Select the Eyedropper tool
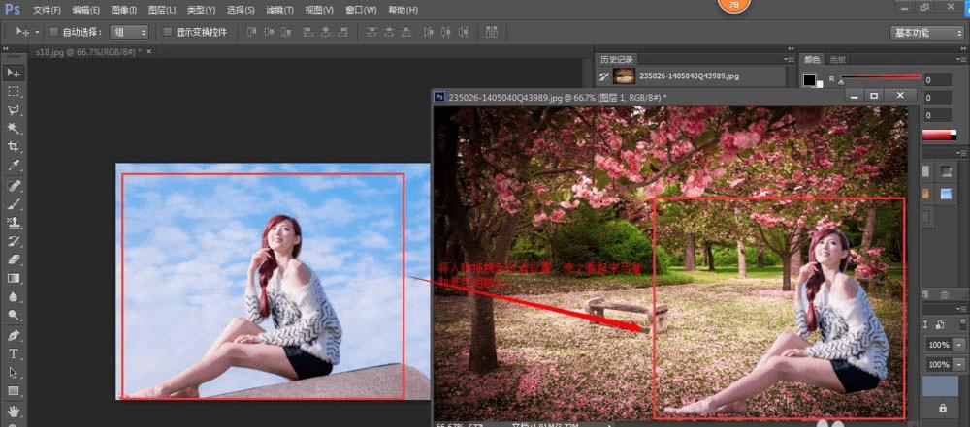The image size is (970, 427). pos(14,166)
